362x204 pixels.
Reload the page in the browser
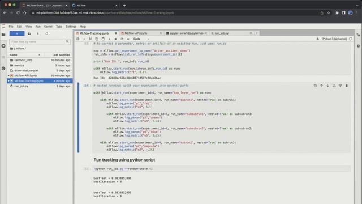click(18, 13)
